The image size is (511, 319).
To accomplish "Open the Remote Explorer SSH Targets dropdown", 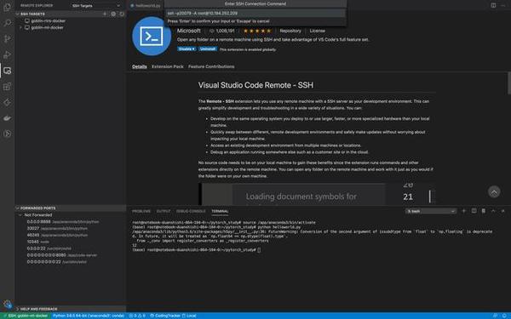I will (96, 6).
